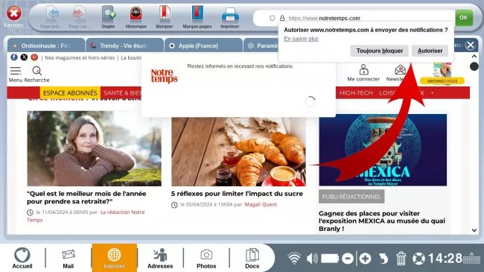Image resolution: width=484 pixels, height=272 pixels.
Task: Expand more categories with the + in red bar
Action: [432, 92]
